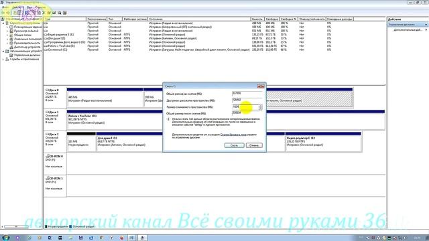Sort by the Свободно % column header
Image resolution: width=429 pixels, height=241 pixels.
coord(288,19)
